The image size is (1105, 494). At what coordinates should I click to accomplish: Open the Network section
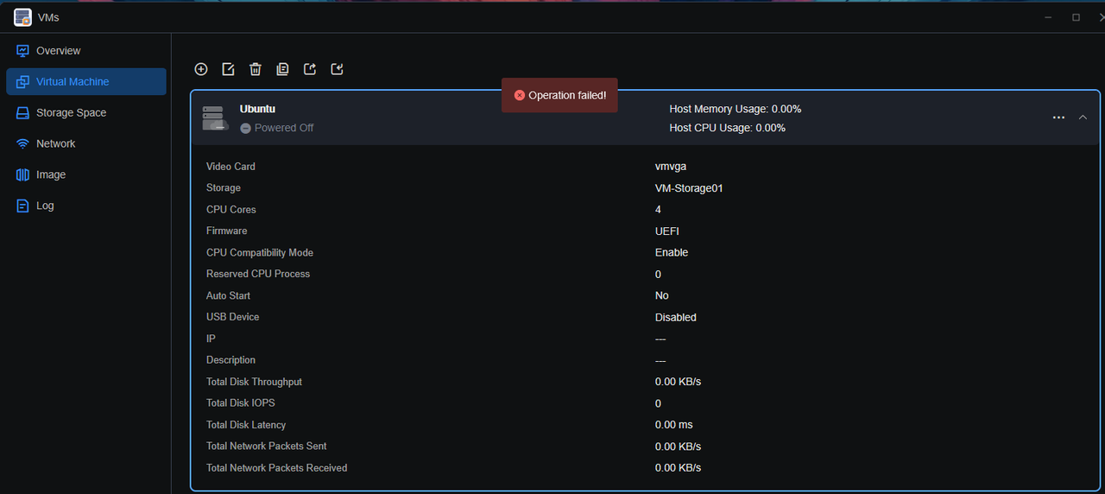coord(86,144)
